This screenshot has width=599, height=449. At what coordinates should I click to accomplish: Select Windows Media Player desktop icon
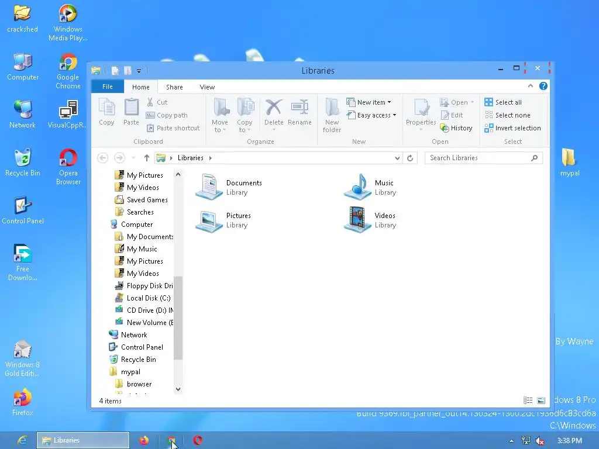tap(68, 23)
